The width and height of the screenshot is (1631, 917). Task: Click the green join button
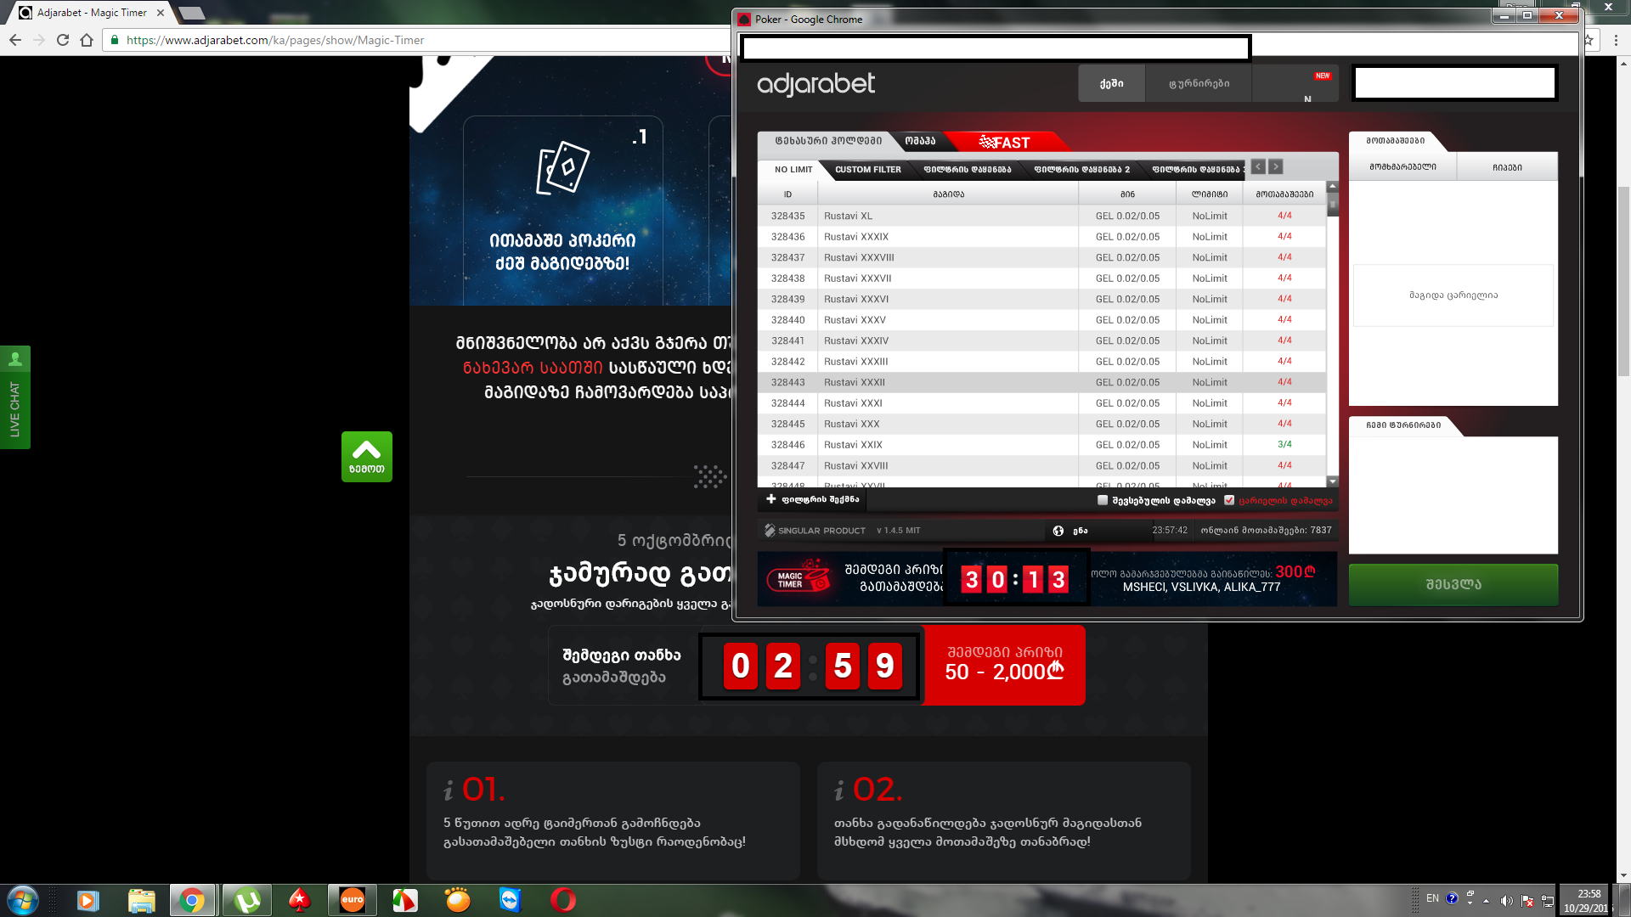pos(1453,584)
